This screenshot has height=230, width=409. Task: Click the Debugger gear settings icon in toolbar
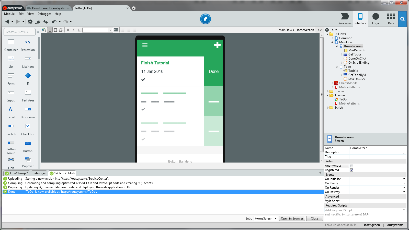30,22
